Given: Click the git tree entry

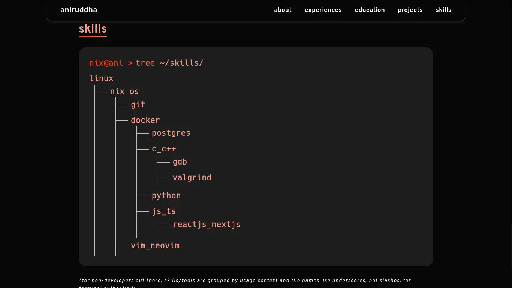Looking at the screenshot, I should click(138, 105).
